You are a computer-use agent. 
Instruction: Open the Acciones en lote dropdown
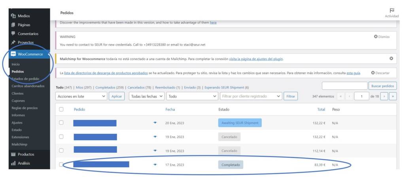[81, 96]
